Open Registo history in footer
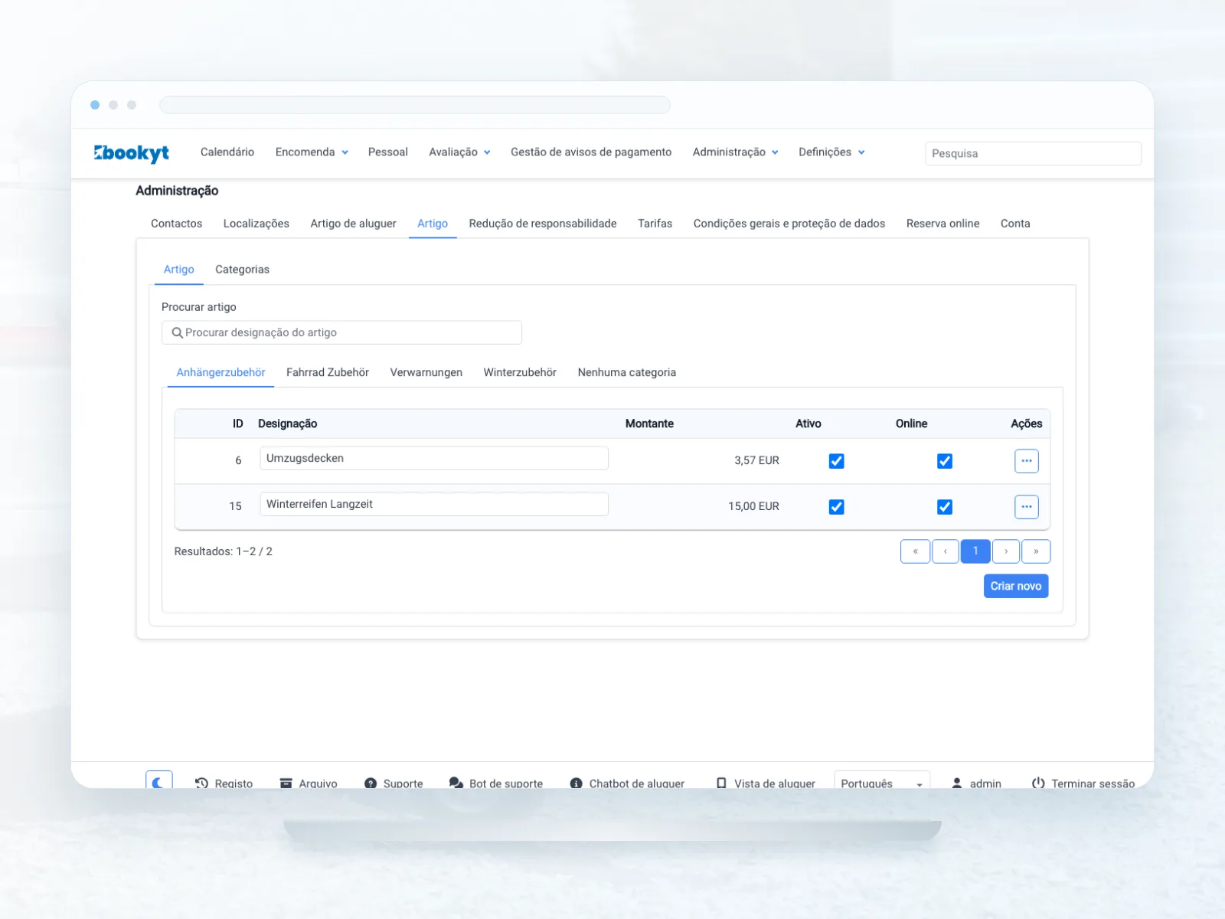The image size is (1225, 919). tap(224, 783)
